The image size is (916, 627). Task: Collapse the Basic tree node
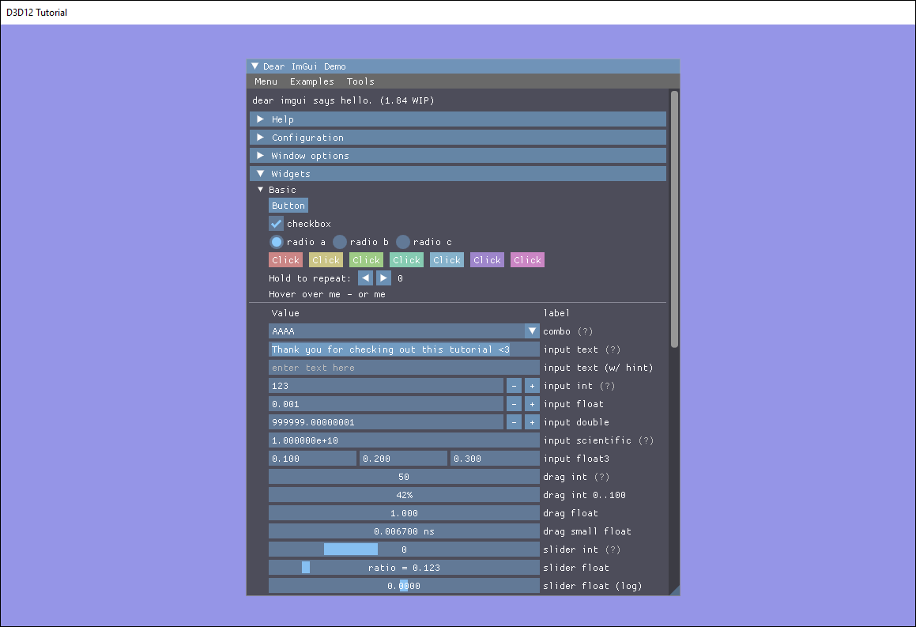tap(261, 189)
